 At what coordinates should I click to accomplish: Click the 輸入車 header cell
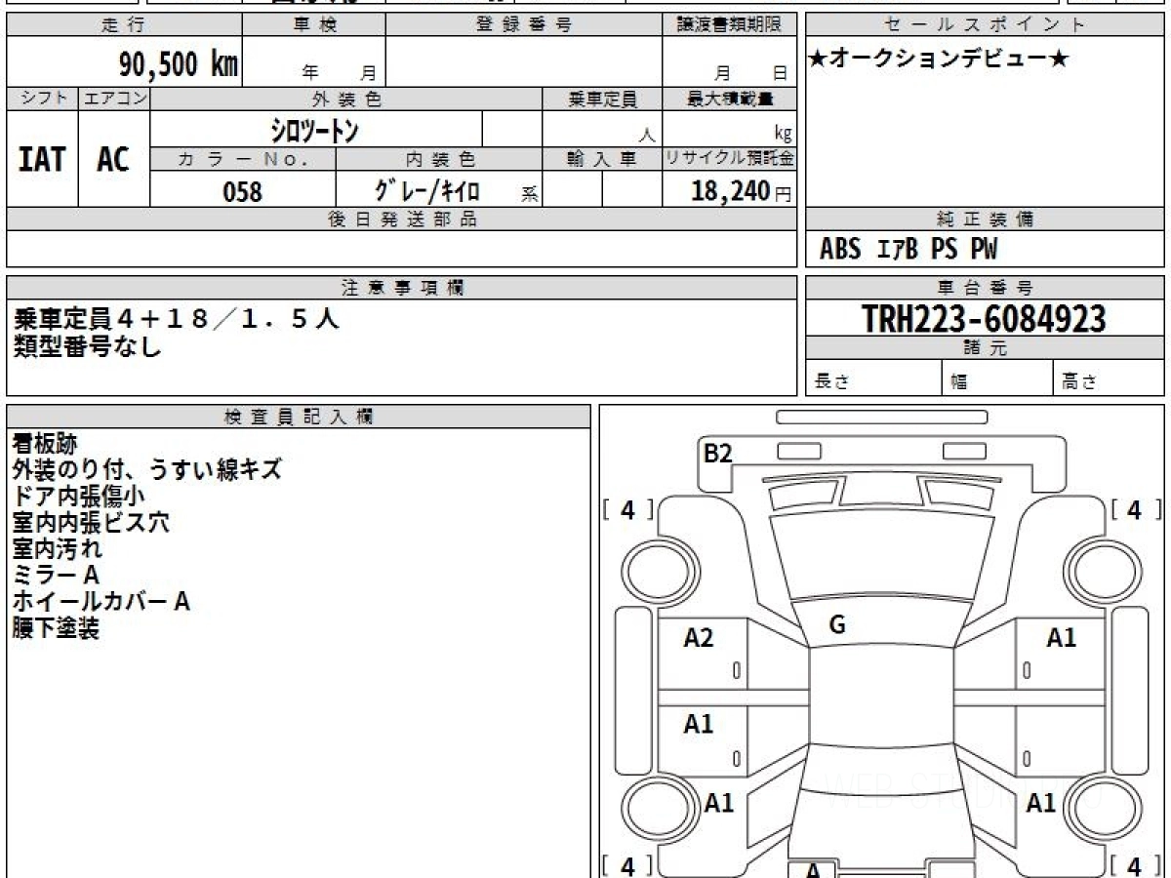(602, 159)
